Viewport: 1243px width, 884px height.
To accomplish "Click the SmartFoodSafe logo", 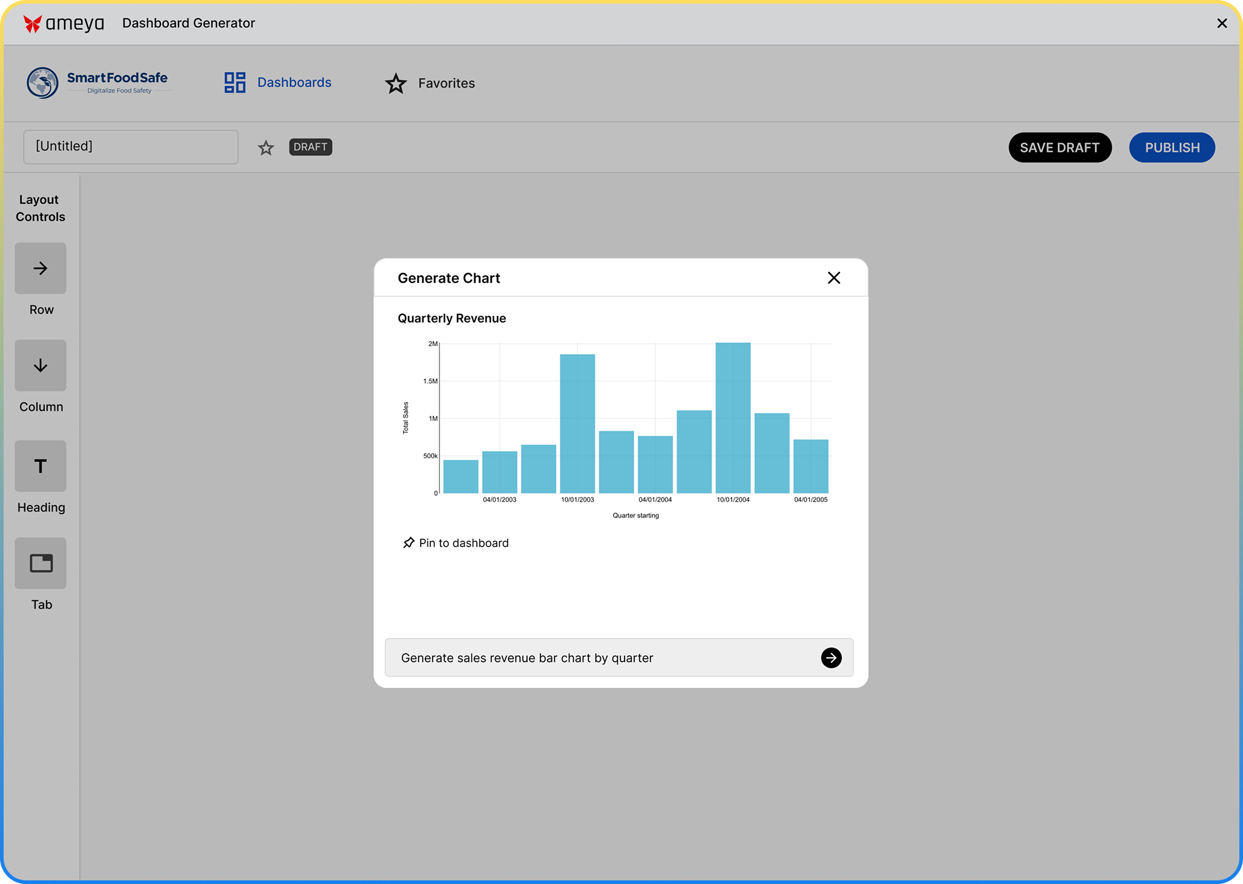I will coord(97,83).
